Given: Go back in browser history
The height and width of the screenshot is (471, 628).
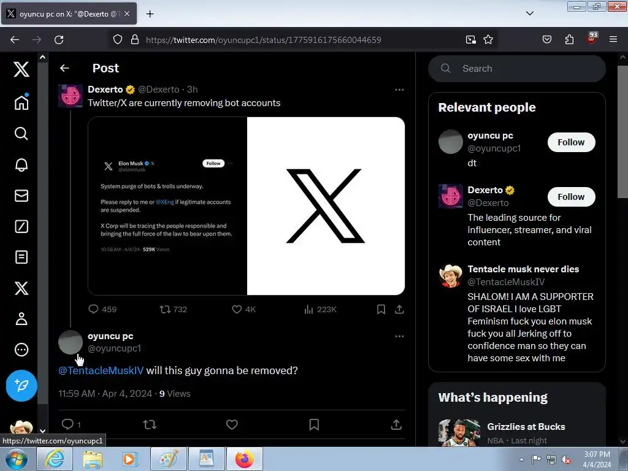Looking at the screenshot, I should (x=15, y=39).
